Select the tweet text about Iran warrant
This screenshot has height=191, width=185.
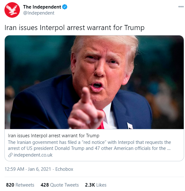pos(74,28)
